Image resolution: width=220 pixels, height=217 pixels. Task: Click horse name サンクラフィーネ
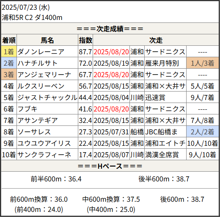pyautogui.click(x=44, y=155)
